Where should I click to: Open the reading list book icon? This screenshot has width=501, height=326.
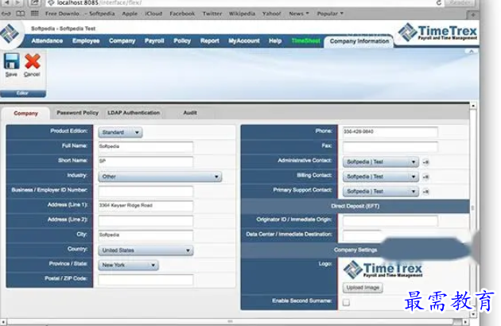click(21, 14)
